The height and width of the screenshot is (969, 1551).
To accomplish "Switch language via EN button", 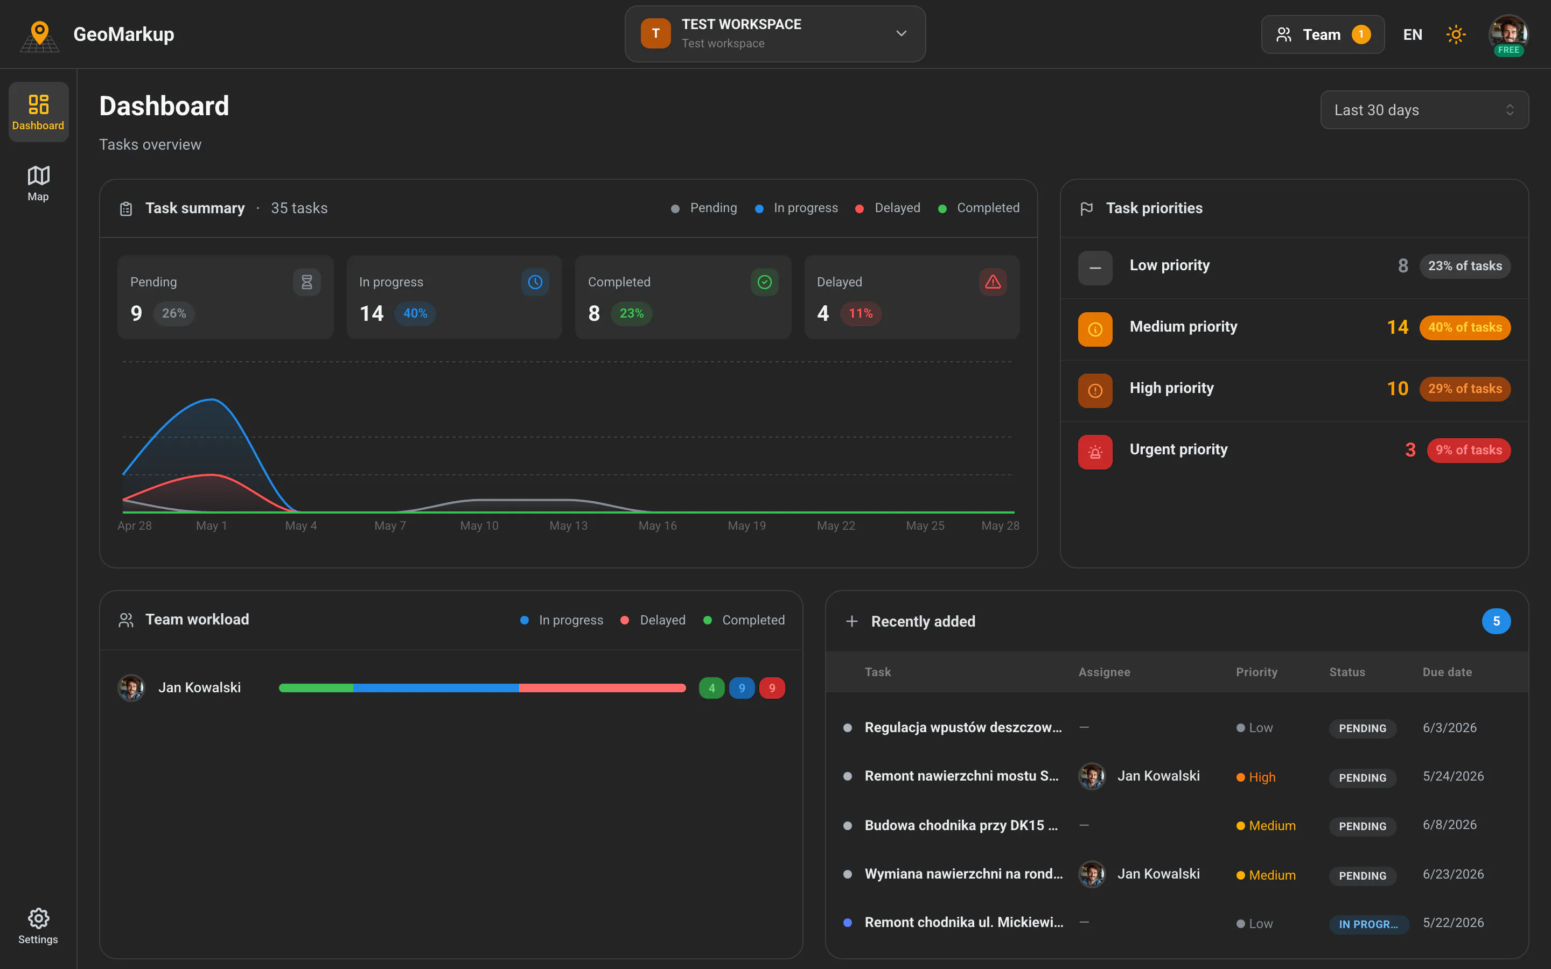I will point(1413,34).
